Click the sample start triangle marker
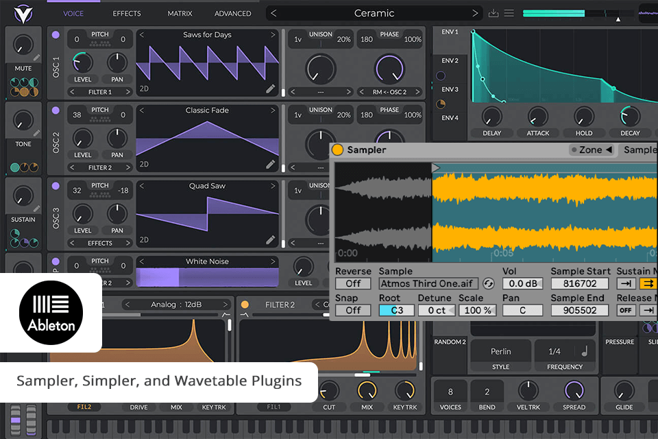The image size is (658, 439). click(x=436, y=168)
